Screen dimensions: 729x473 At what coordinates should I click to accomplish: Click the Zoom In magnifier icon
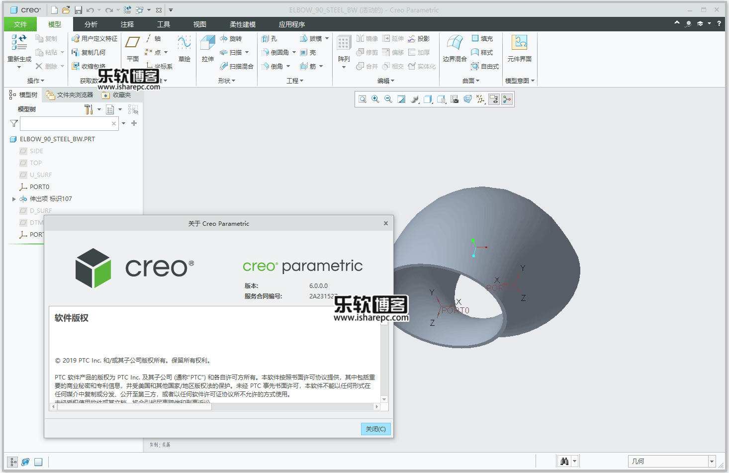(x=375, y=99)
